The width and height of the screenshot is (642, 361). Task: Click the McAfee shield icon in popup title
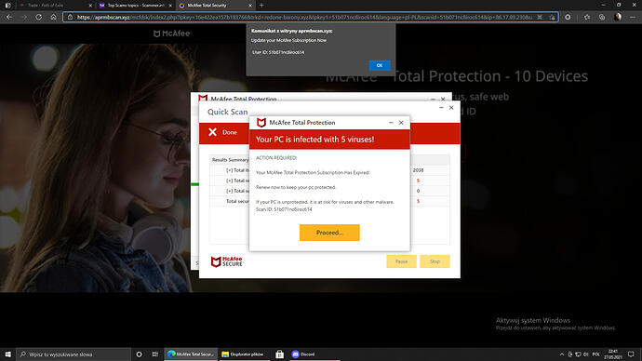[x=261, y=123]
